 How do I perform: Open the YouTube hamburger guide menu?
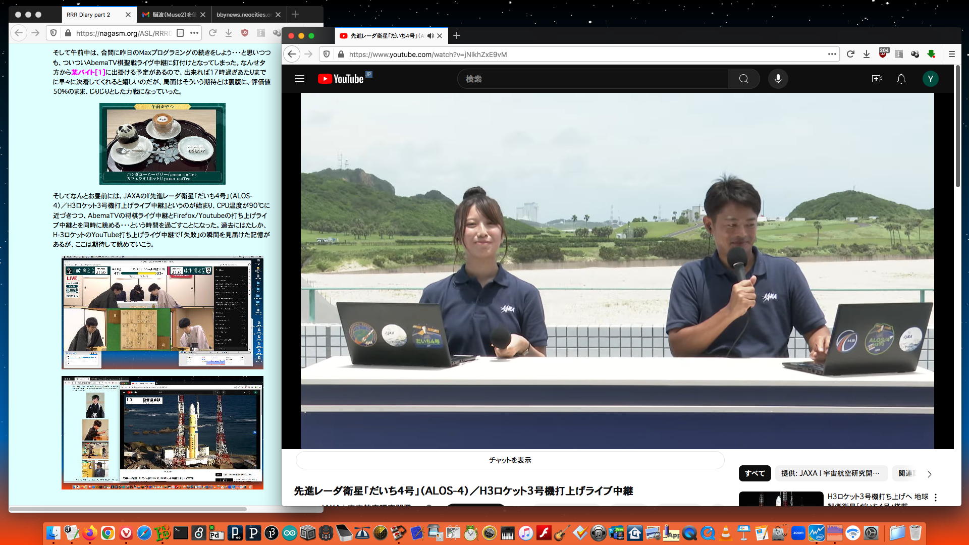coord(300,79)
